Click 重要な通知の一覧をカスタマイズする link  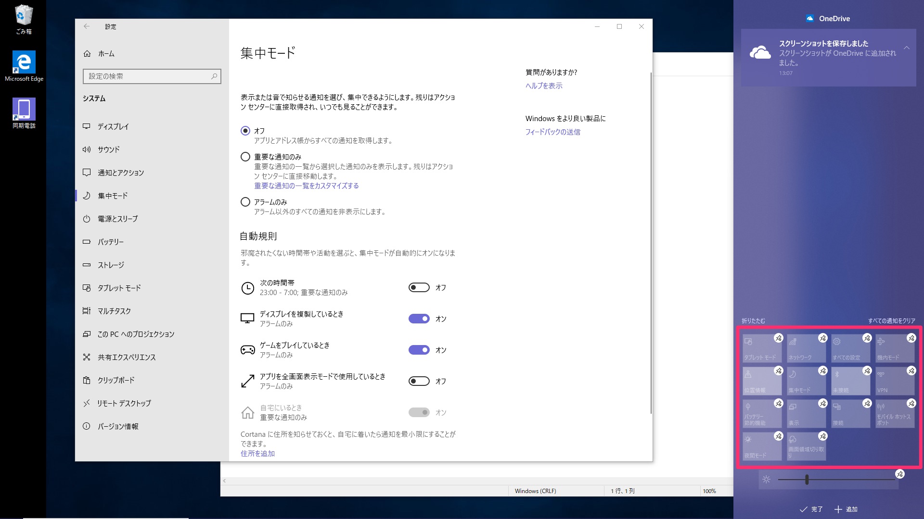307,185
